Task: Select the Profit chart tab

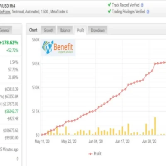Action: 81,30
